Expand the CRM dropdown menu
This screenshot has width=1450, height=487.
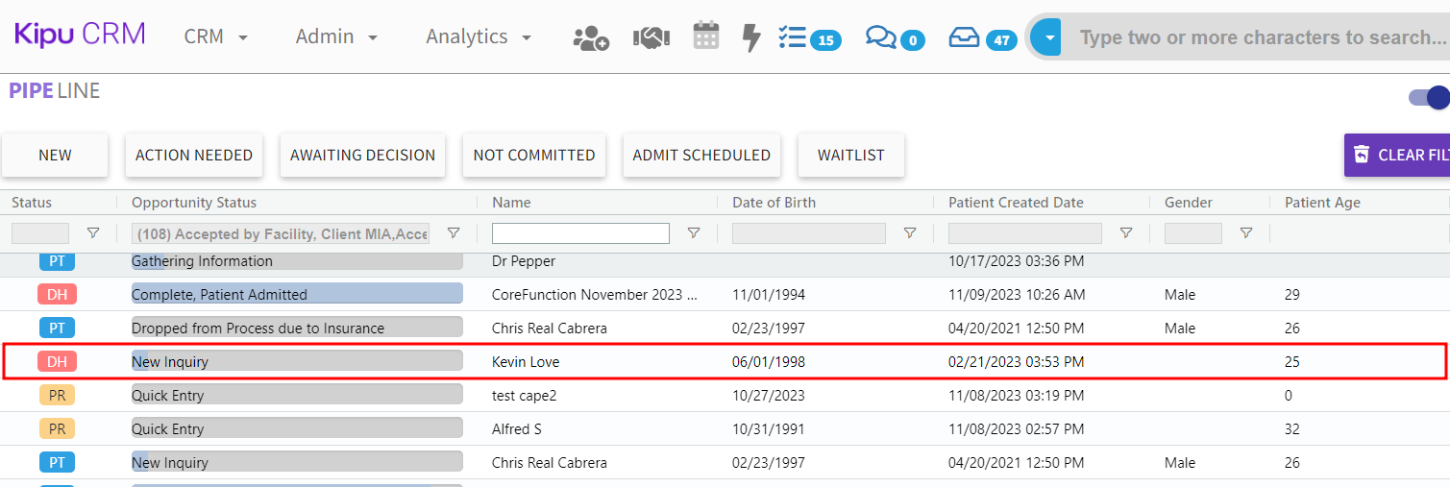point(216,37)
